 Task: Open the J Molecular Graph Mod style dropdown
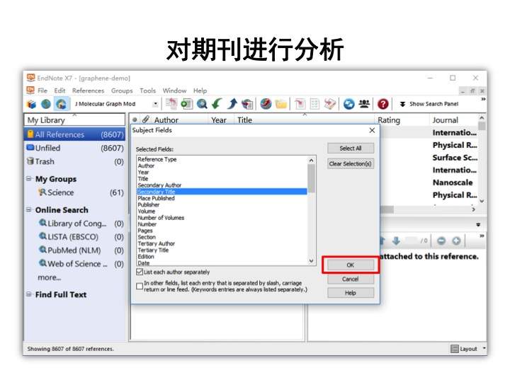[x=155, y=104]
